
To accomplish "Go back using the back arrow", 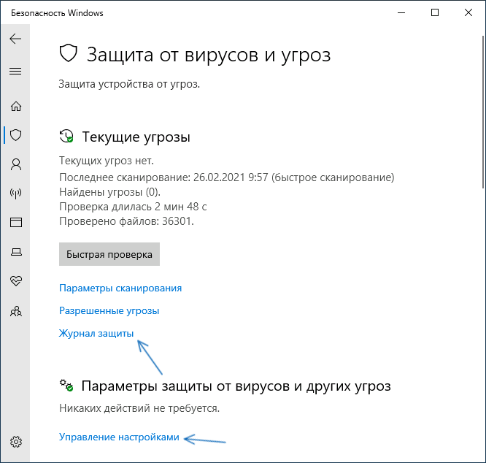I will tap(15, 39).
